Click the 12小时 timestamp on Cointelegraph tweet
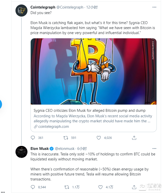Viewport: 164px width, 193px height. (x=92, y=7)
